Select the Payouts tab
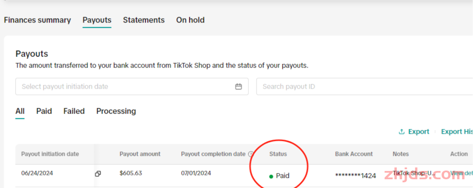The height and width of the screenshot is (188, 473). [x=97, y=20]
